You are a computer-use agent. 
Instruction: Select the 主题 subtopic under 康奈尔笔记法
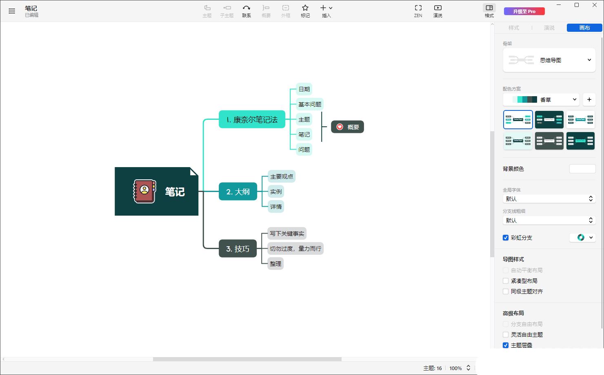[304, 119]
